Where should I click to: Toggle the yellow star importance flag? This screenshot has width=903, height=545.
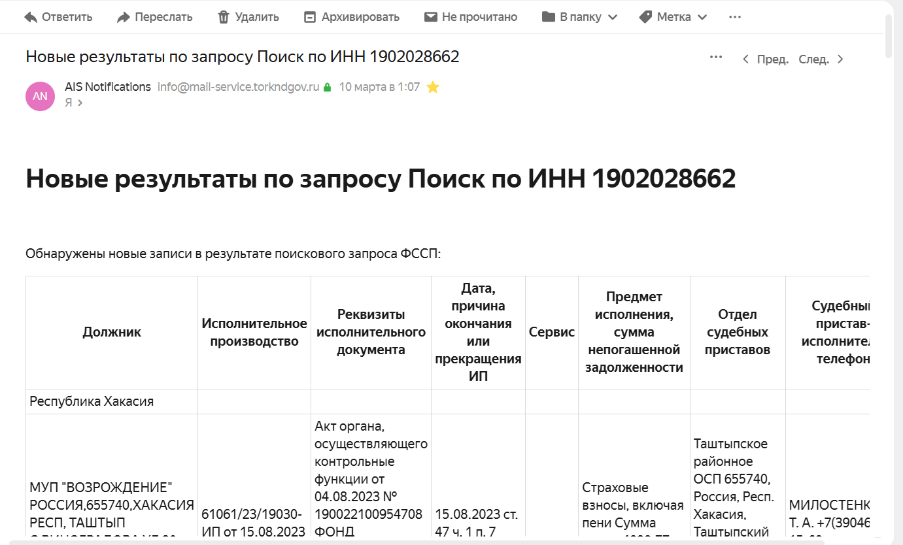coord(433,87)
